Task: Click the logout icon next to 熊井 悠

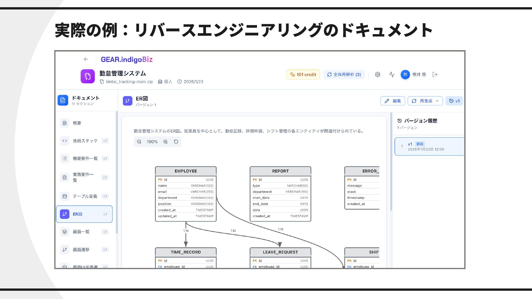Action: click(x=435, y=74)
